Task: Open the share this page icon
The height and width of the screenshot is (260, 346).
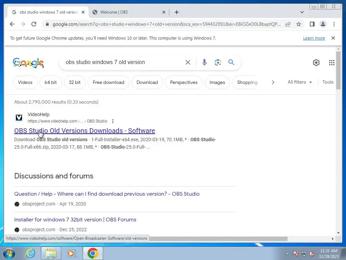Action: 288,24
